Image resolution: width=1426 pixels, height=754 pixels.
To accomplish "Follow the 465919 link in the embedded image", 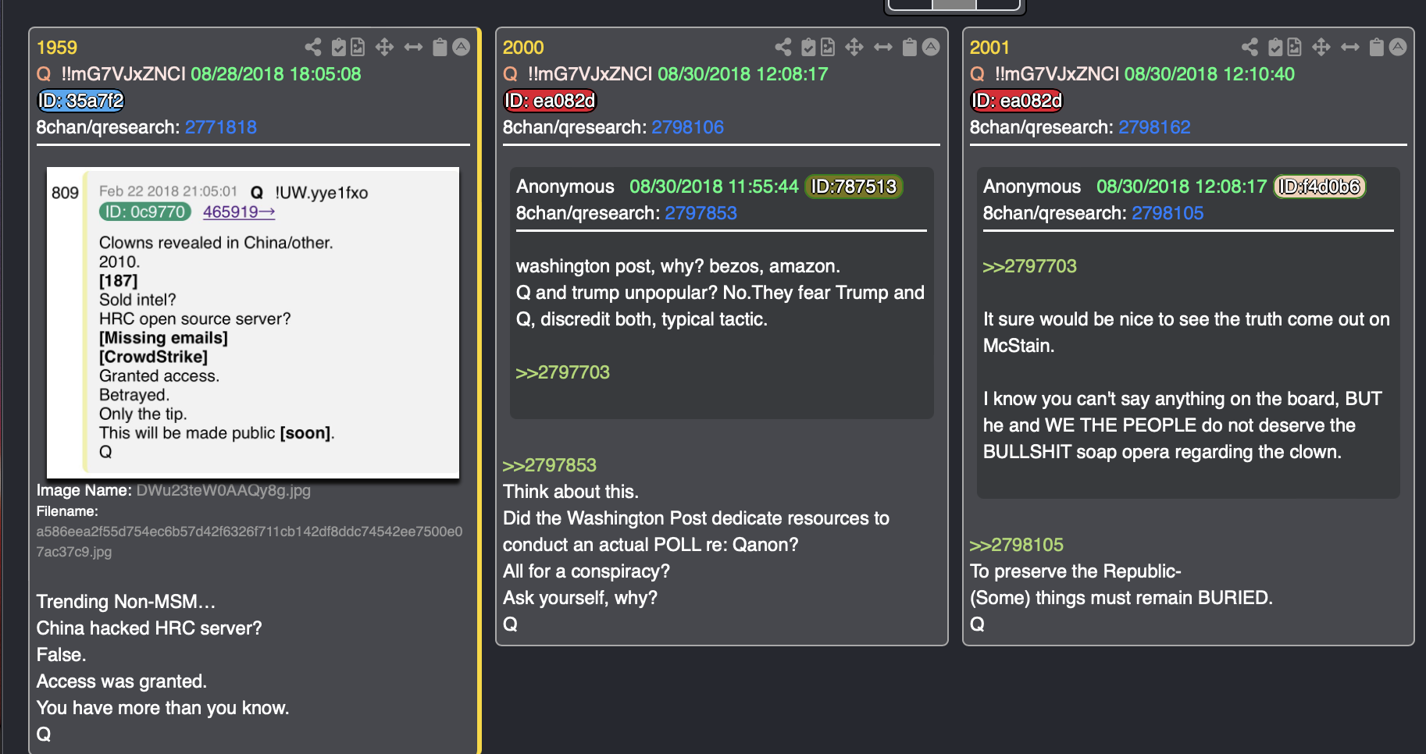I will 239,212.
